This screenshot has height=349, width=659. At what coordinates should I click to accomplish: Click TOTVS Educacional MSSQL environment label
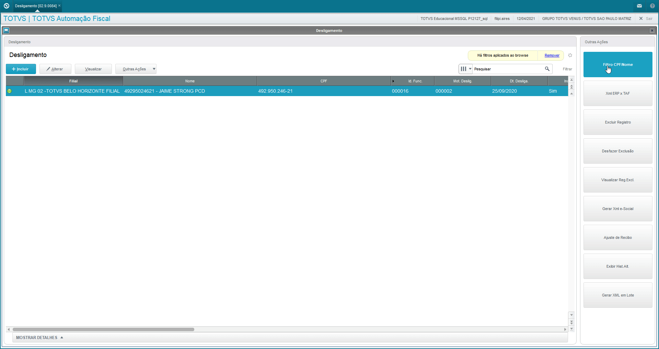(454, 19)
